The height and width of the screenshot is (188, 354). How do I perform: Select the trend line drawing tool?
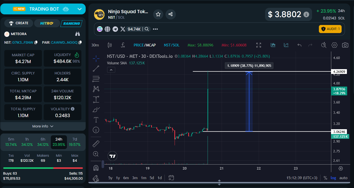tap(96, 68)
